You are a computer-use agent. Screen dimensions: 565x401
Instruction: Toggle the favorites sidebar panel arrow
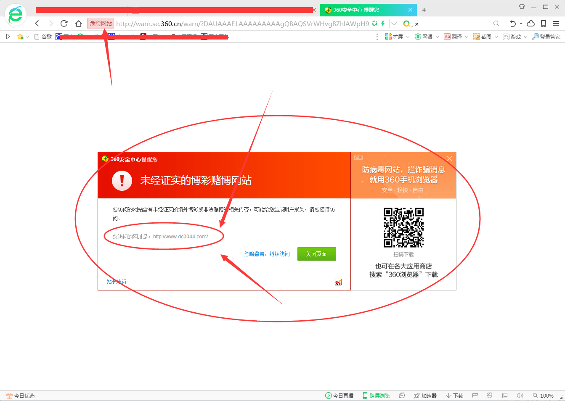coord(8,37)
